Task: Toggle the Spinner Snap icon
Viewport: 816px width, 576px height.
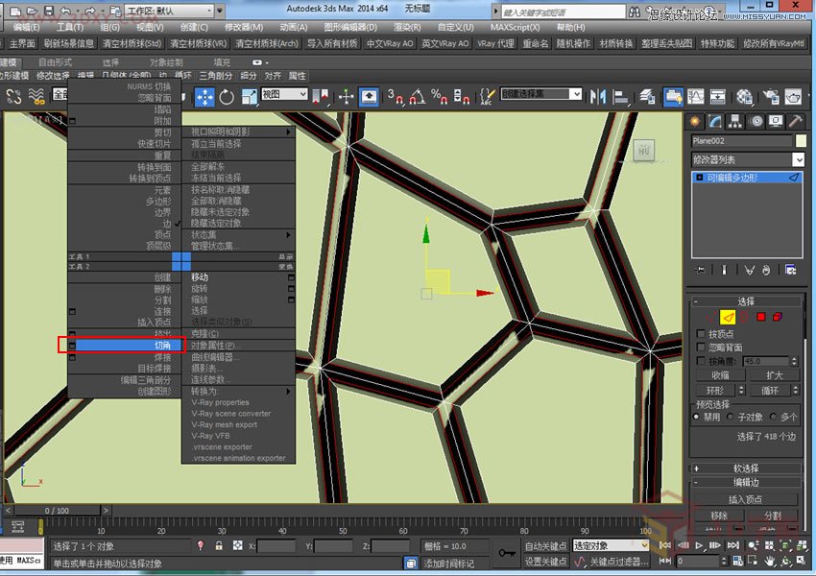Action: tap(462, 97)
